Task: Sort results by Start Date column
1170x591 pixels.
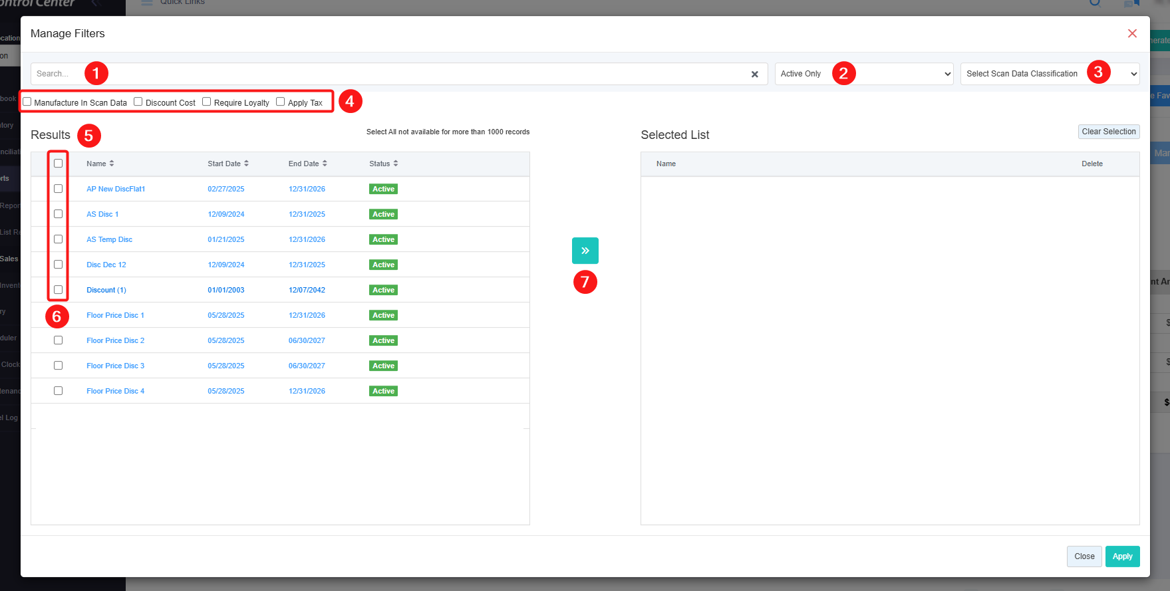Action: click(228, 164)
